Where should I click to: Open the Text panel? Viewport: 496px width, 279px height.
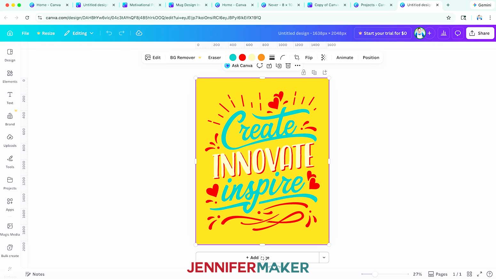10,98
